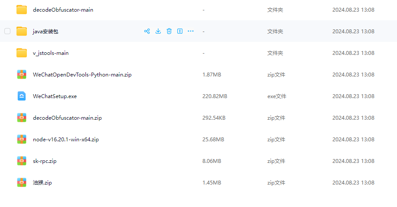Select file name WeChatOpenDevTools-Python-main.zip
The width and height of the screenshot is (397, 207).
82,75
